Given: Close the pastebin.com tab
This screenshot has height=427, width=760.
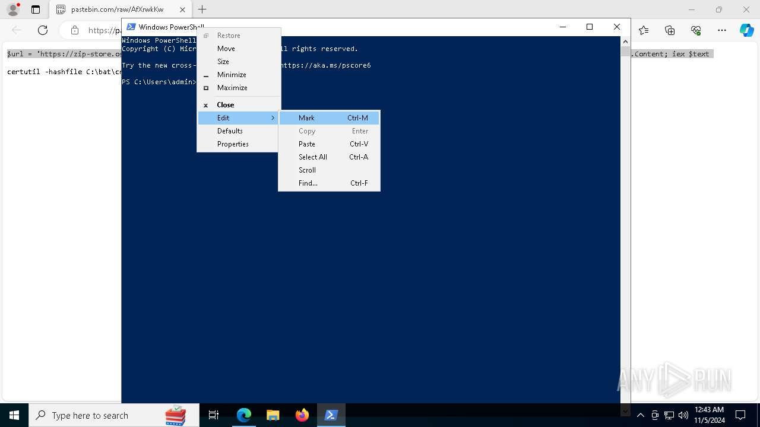Looking at the screenshot, I should 182,9.
